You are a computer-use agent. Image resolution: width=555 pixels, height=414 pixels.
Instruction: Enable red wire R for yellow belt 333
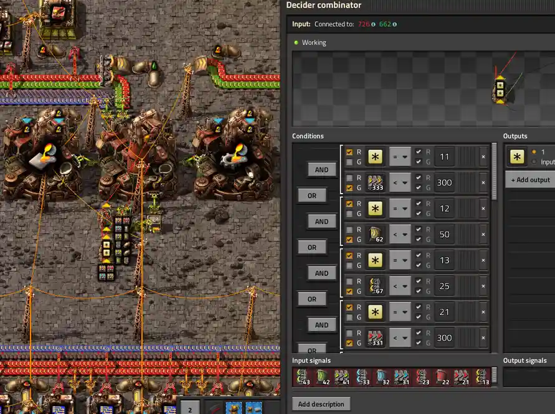point(349,177)
